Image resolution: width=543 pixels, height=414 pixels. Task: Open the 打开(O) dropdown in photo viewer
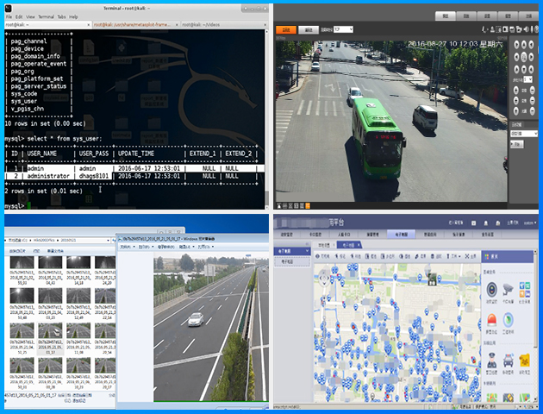(206, 247)
